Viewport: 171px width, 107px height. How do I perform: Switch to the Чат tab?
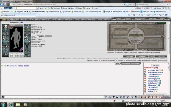(x=117, y=64)
